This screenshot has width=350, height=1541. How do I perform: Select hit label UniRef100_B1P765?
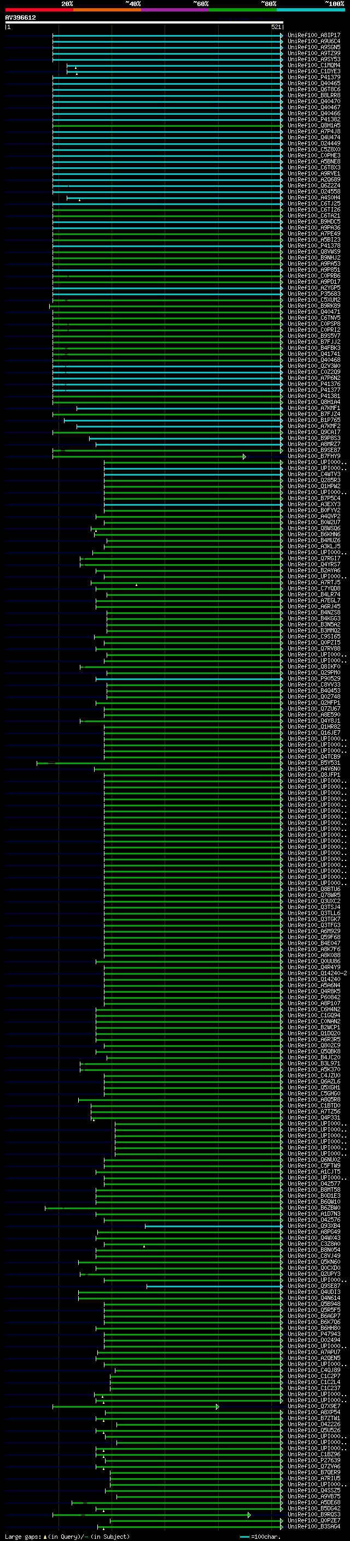point(314,420)
